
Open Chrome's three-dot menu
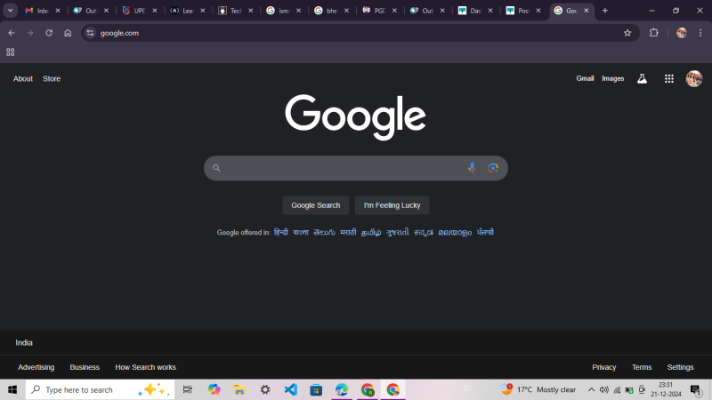point(700,33)
